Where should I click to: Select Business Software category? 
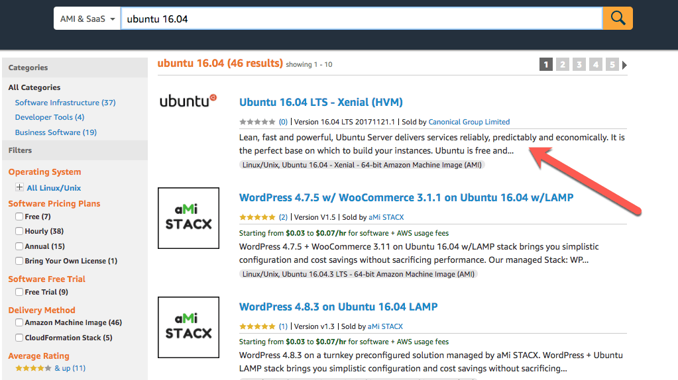pos(56,132)
